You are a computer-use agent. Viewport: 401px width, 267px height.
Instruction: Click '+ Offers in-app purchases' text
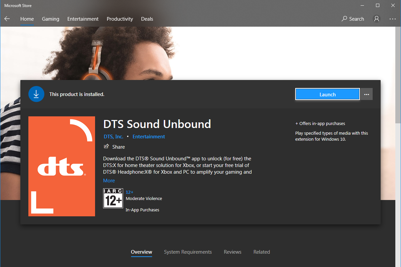[x=320, y=123]
